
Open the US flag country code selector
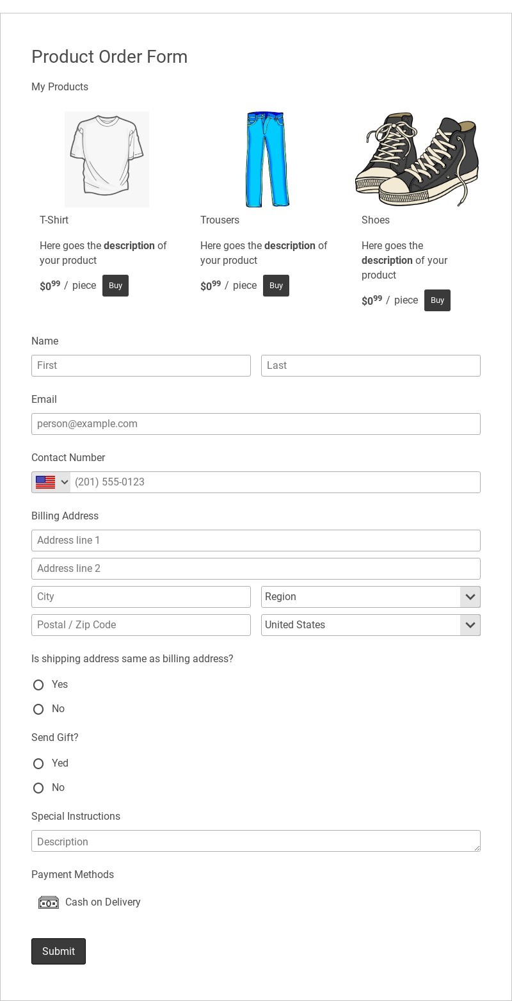[x=51, y=482]
